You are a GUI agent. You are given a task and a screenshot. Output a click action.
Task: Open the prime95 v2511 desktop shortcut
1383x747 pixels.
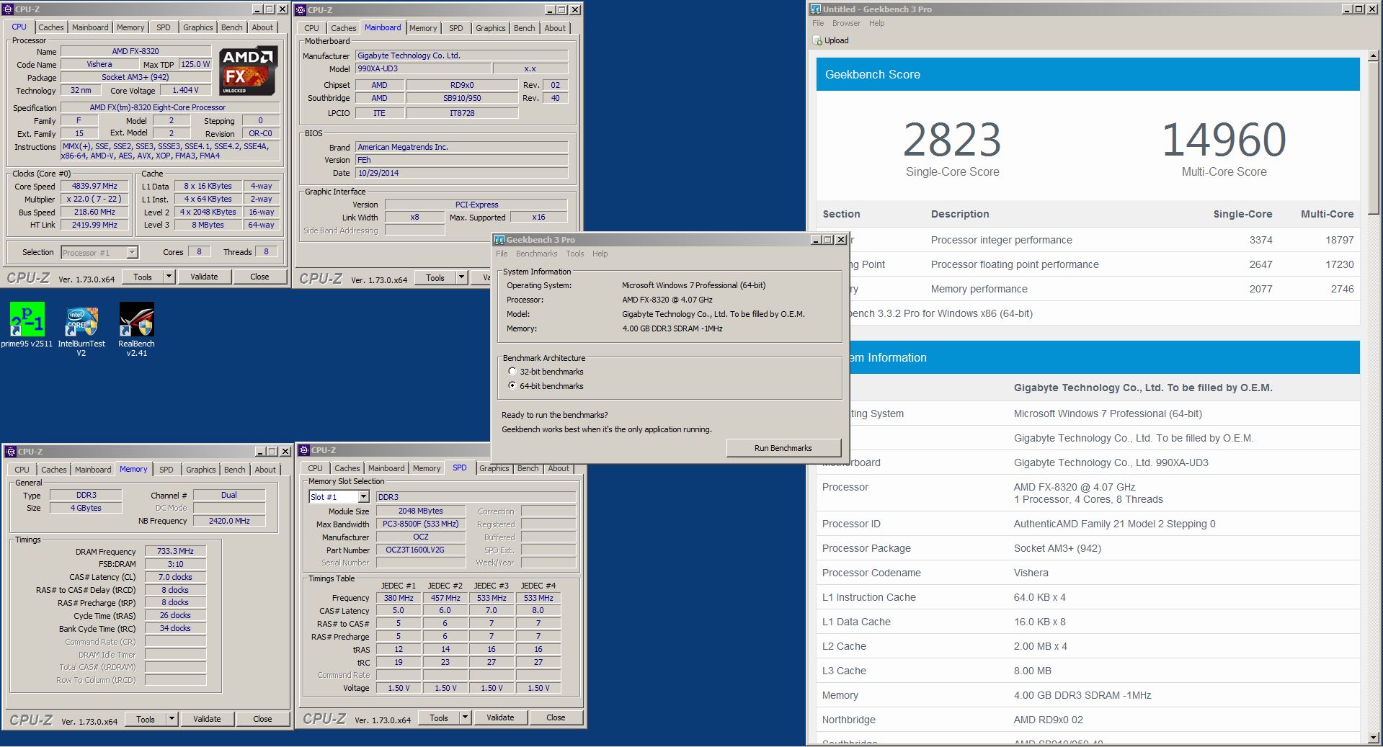point(27,325)
